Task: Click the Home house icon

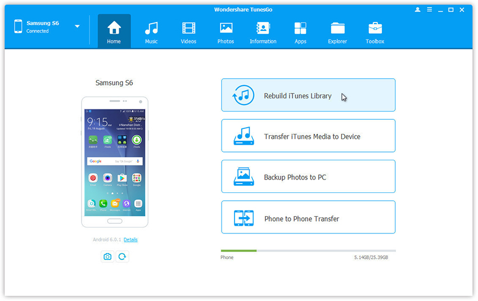Action: [114, 28]
